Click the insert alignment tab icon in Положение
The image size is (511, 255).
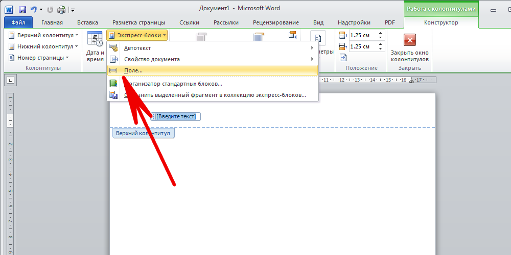coord(343,58)
